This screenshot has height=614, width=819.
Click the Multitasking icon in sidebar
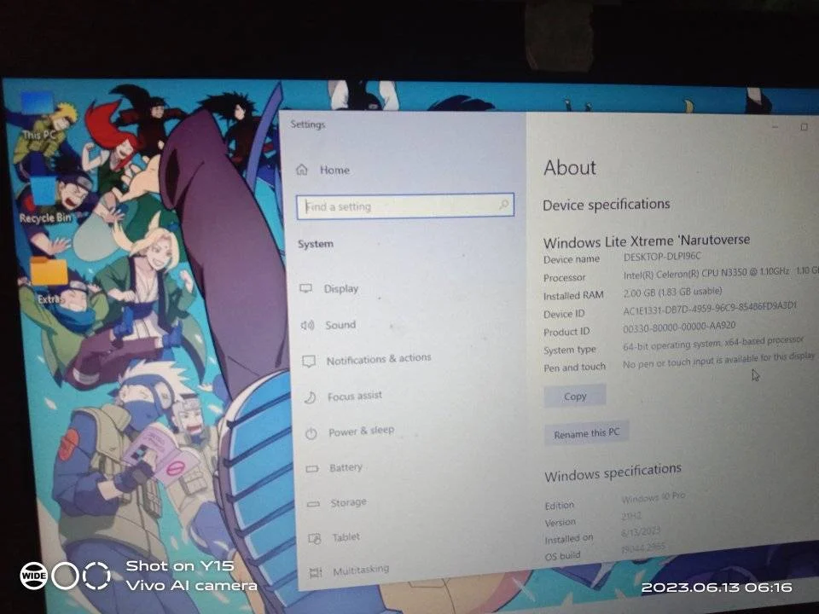pyautogui.click(x=316, y=573)
